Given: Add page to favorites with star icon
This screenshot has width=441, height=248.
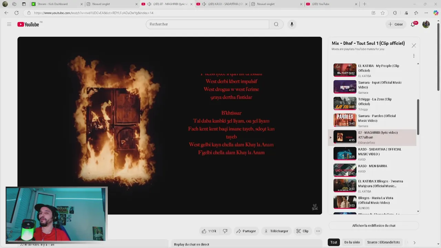Looking at the screenshot, I should click(382, 13).
